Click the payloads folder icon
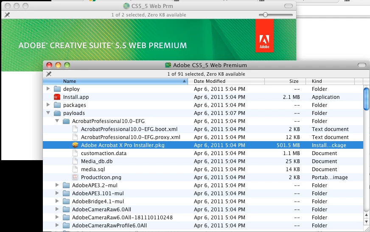Viewport: 370px width, 232px height. coord(57,113)
